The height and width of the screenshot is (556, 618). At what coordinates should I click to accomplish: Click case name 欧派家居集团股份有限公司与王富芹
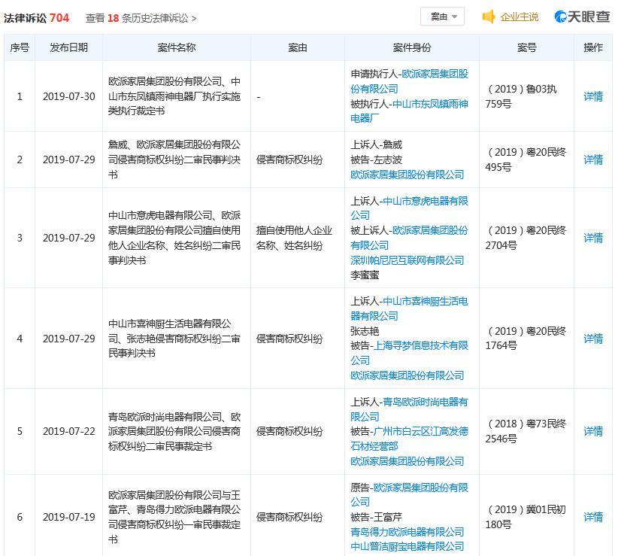click(174, 517)
